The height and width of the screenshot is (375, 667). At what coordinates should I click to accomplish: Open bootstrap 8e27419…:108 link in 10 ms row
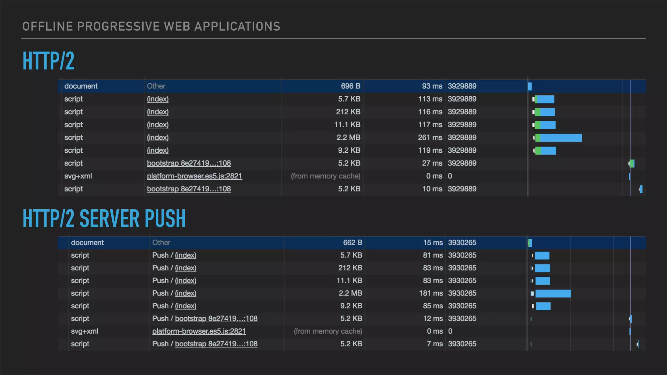pos(189,189)
